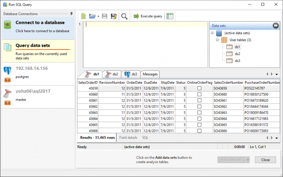283x177 pixels.
Task: Click master connection status icon
Action: coord(7,103)
